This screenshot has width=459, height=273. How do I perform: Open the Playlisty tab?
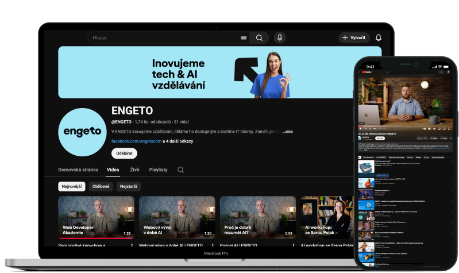coord(159,170)
